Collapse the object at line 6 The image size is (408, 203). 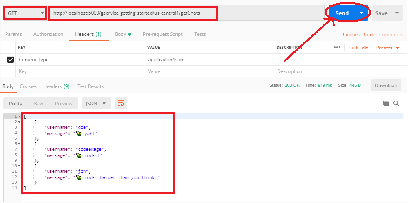click(x=20, y=144)
